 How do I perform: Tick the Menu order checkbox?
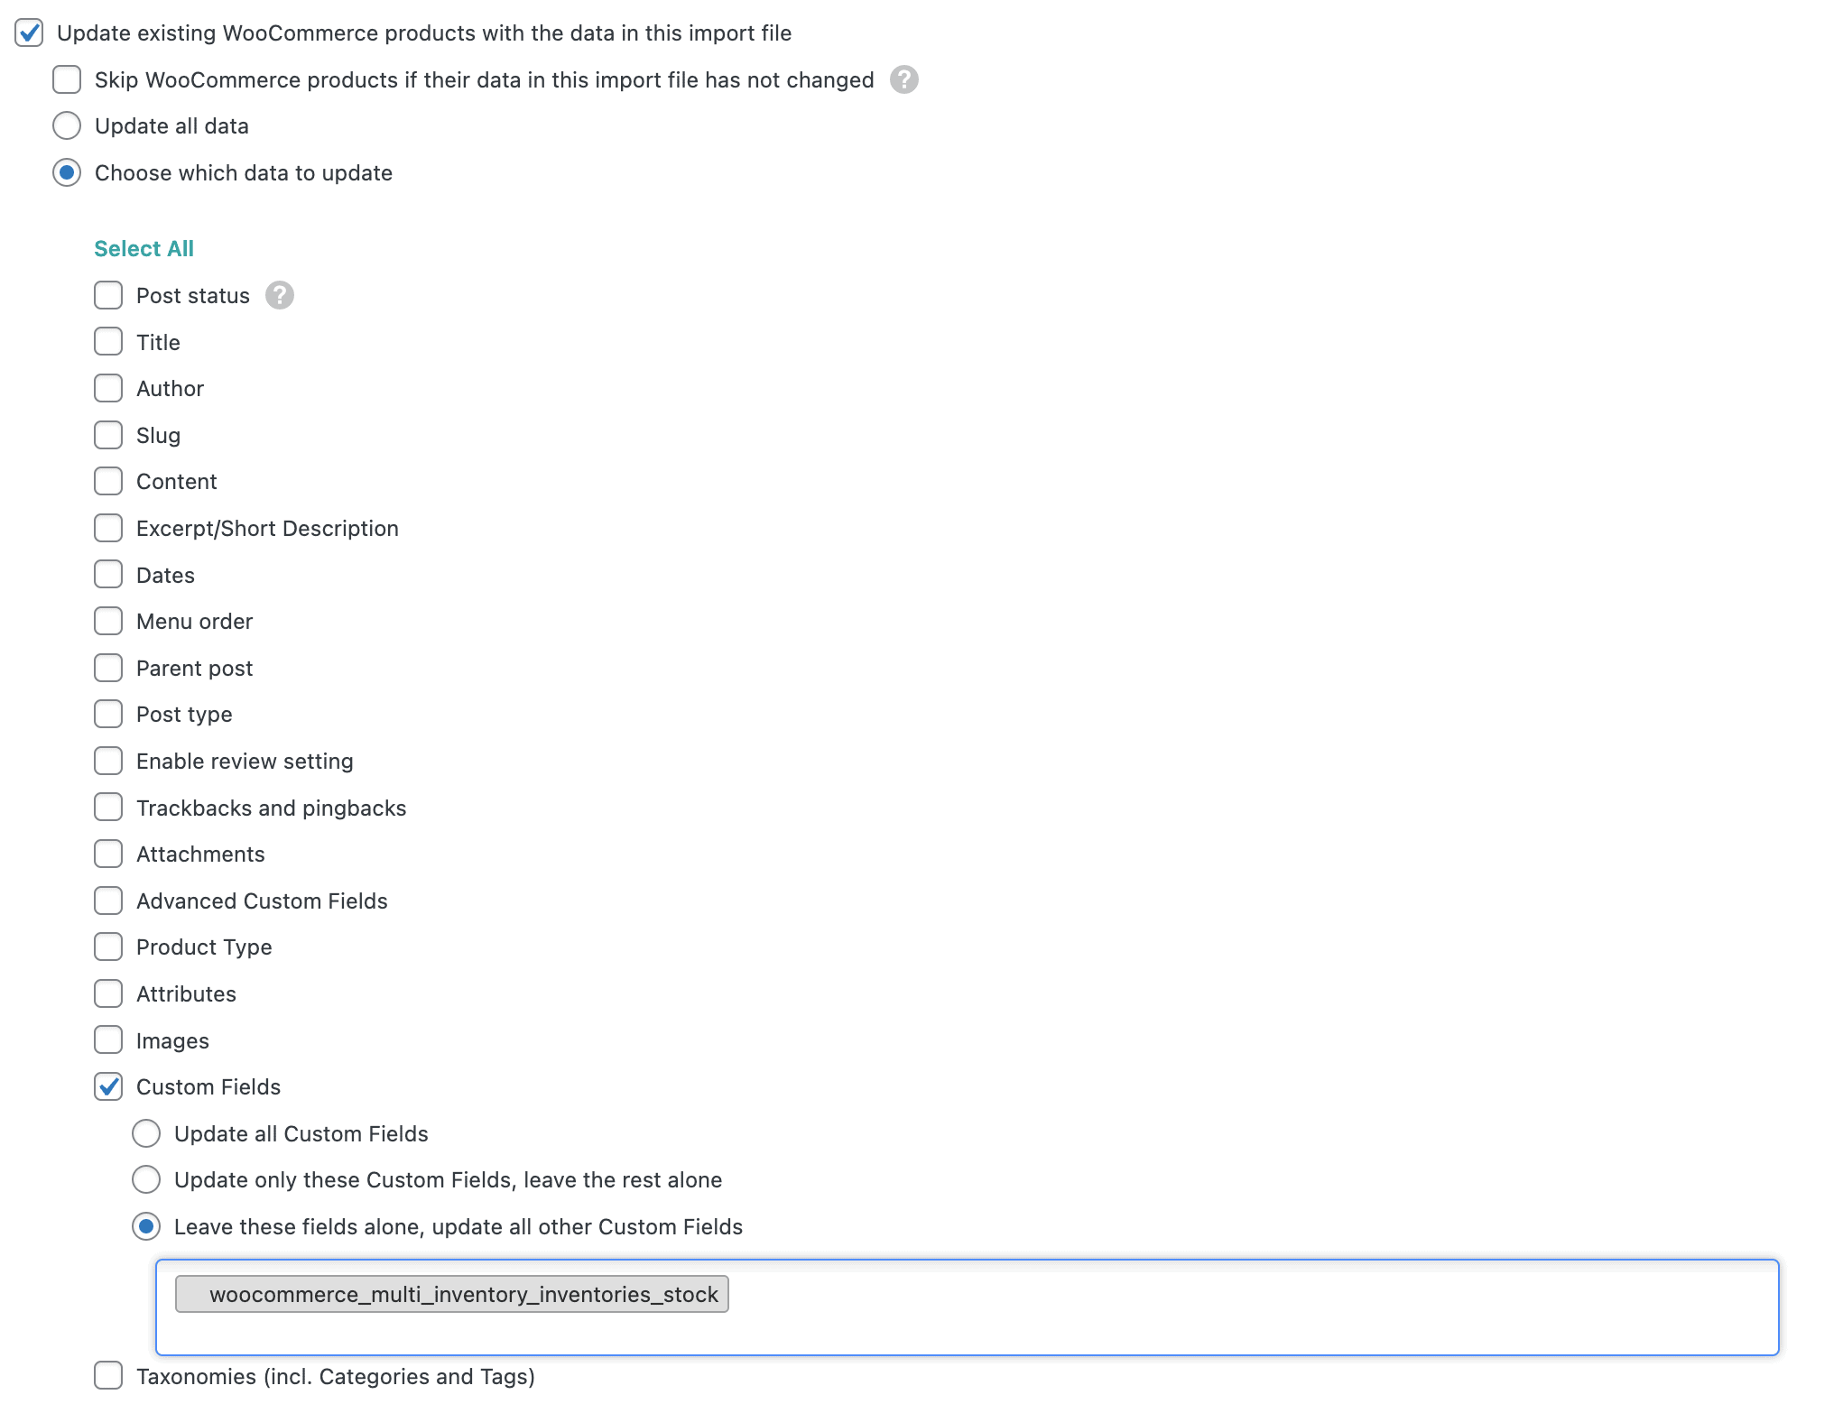[x=108, y=622]
